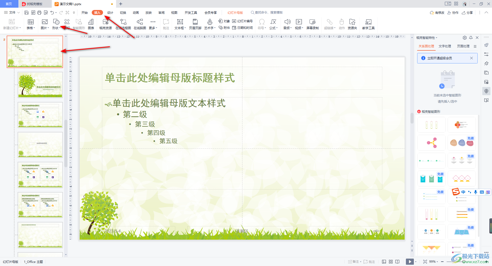Open the 图表 chart insert tool
Viewport: 492px width, 266px height.
pyautogui.click(x=91, y=24)
